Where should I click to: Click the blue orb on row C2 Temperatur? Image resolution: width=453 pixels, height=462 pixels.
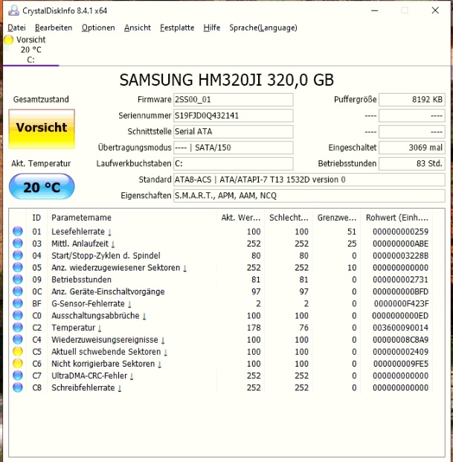coord(18,327)
